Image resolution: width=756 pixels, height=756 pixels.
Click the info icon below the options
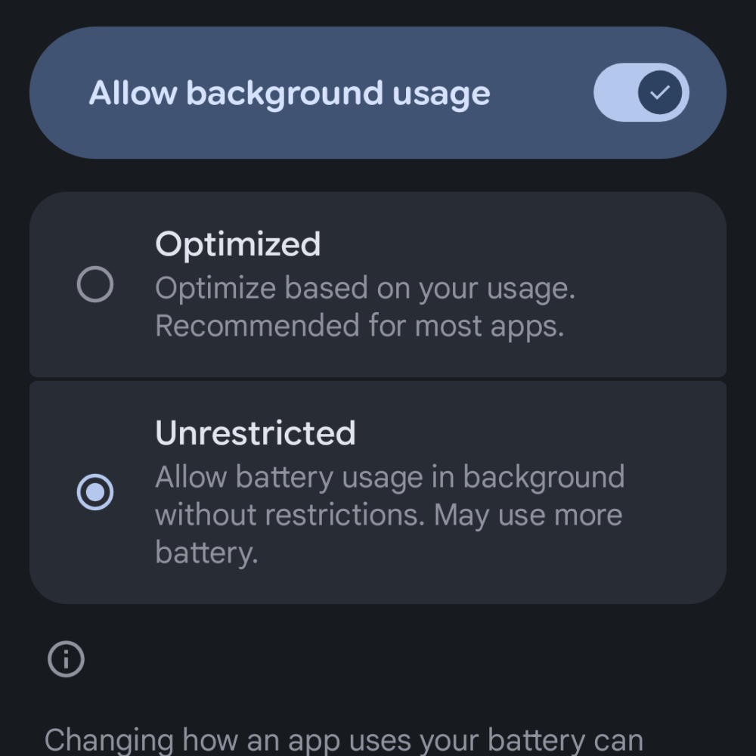coord(66,659)
